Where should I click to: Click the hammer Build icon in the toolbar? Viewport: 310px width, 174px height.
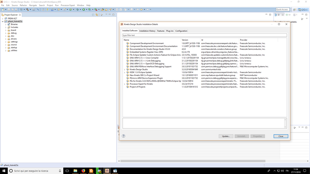click(27, 10)
